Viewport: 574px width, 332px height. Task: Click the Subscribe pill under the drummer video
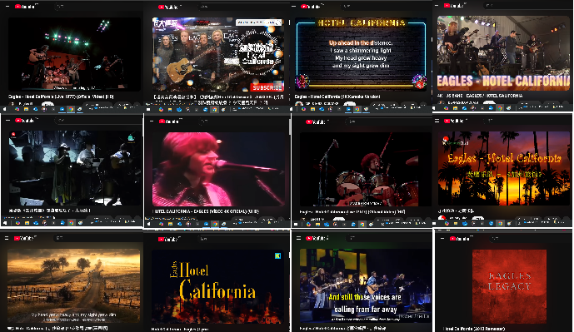[338, 219]
